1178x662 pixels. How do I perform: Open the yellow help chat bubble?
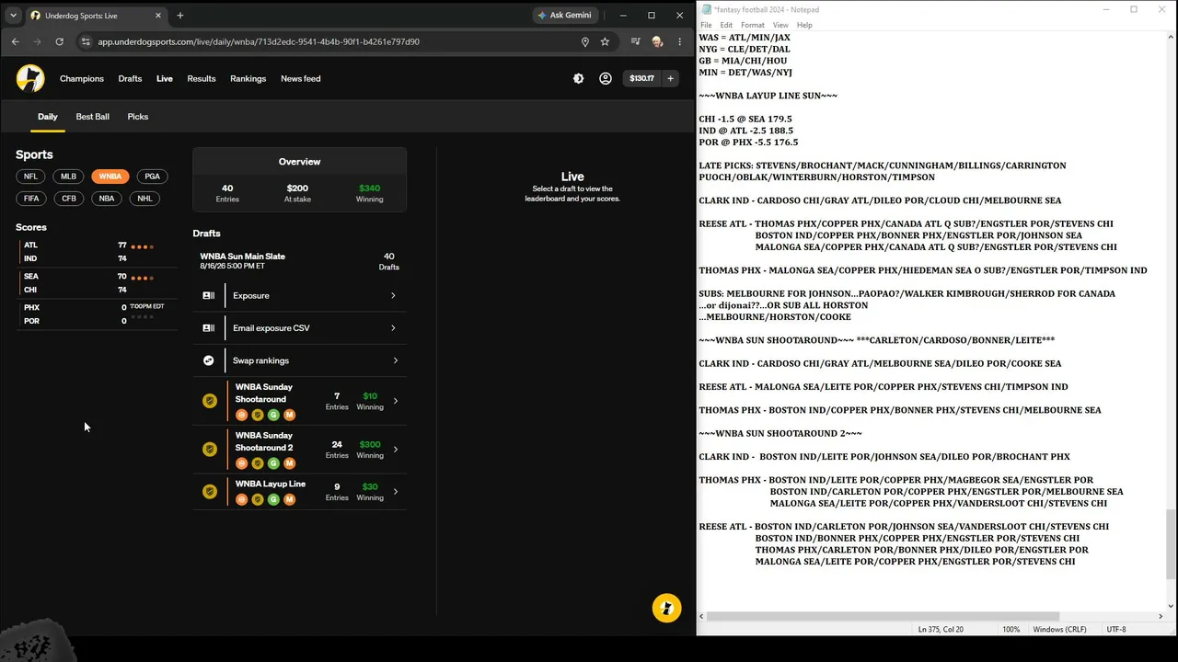point(666,608)
